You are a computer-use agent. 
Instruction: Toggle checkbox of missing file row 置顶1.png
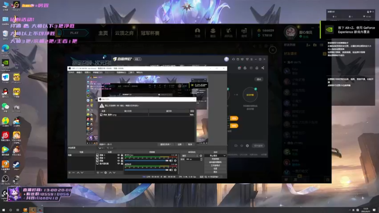101,115
